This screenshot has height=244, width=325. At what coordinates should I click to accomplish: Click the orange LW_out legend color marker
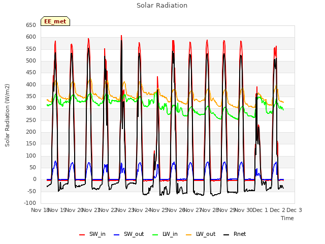pyautogui.click(x=189, y=235)
